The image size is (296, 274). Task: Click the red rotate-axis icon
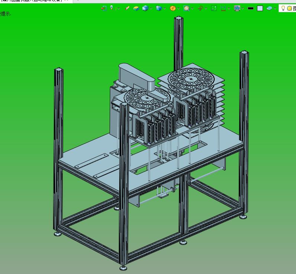pos(200,8)
